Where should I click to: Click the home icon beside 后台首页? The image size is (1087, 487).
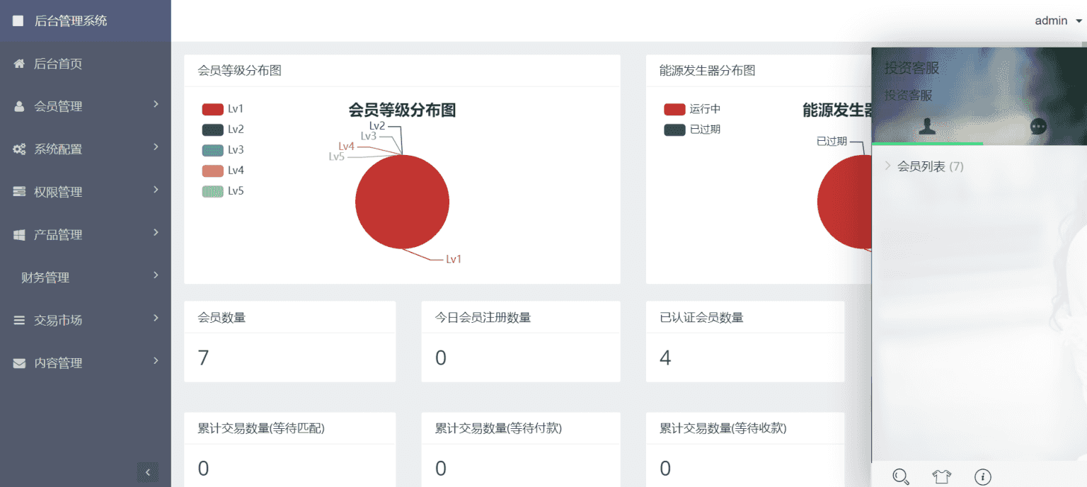pos(19,64)
